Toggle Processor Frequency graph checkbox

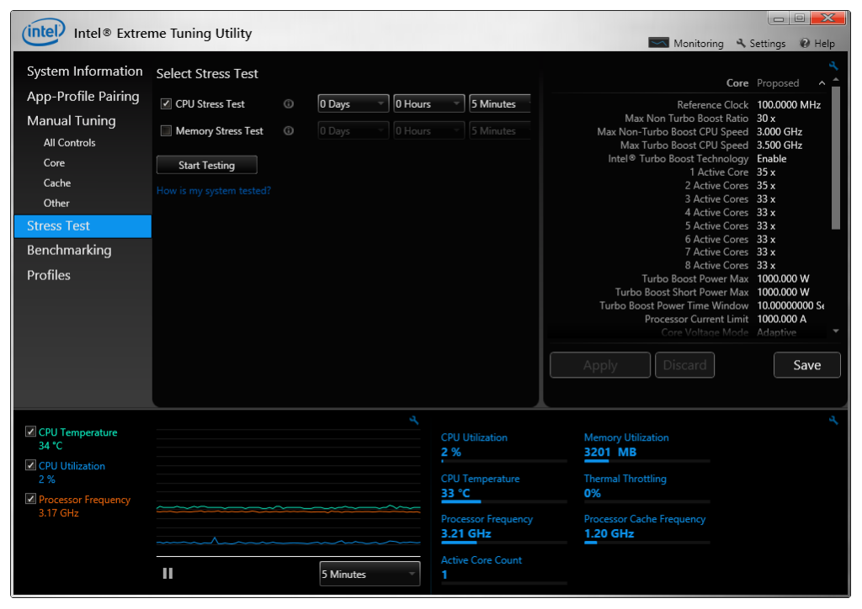(31, 500)
